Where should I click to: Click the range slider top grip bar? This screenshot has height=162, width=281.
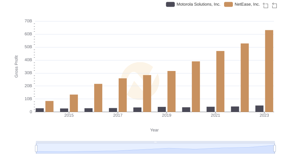(x=155, y=142)
